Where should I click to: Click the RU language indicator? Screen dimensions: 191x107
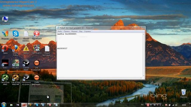coord(142,105)
